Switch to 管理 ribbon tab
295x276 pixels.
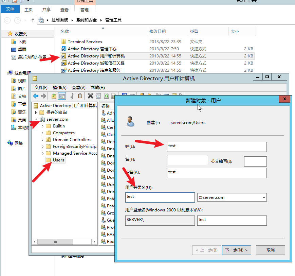[85, 10]
